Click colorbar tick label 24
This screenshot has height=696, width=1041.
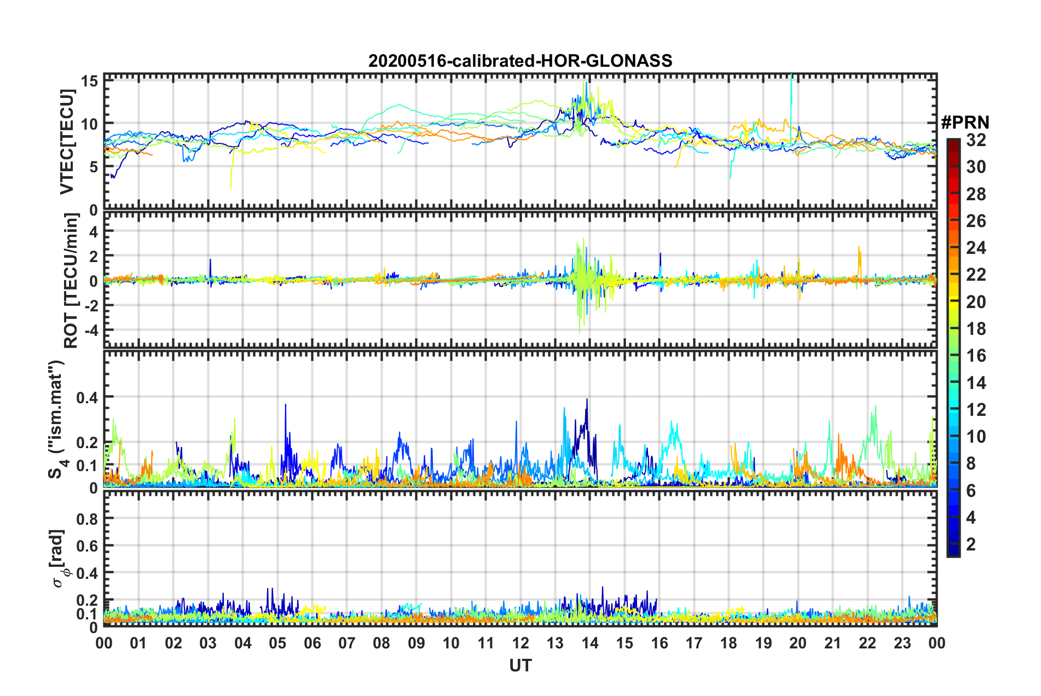[x=976, y=248]
